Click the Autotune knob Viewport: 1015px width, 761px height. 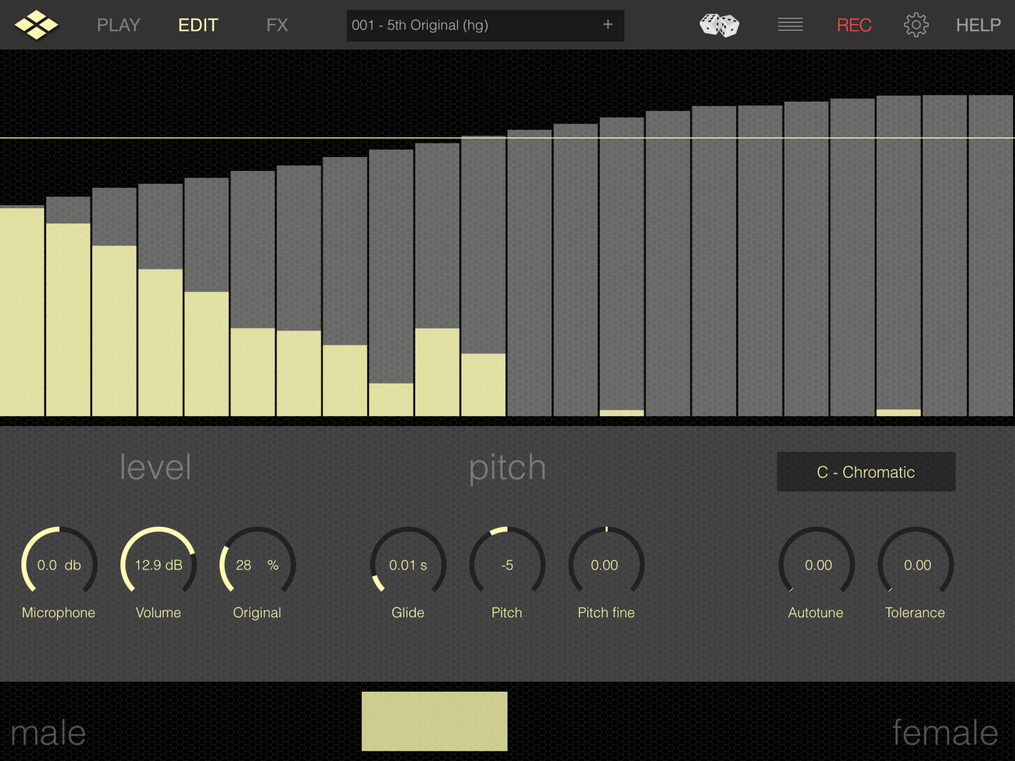point(816,564)
